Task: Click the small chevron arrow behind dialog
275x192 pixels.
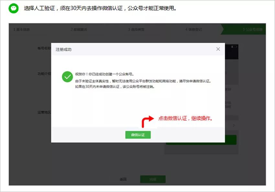Action: coord(234,126)
